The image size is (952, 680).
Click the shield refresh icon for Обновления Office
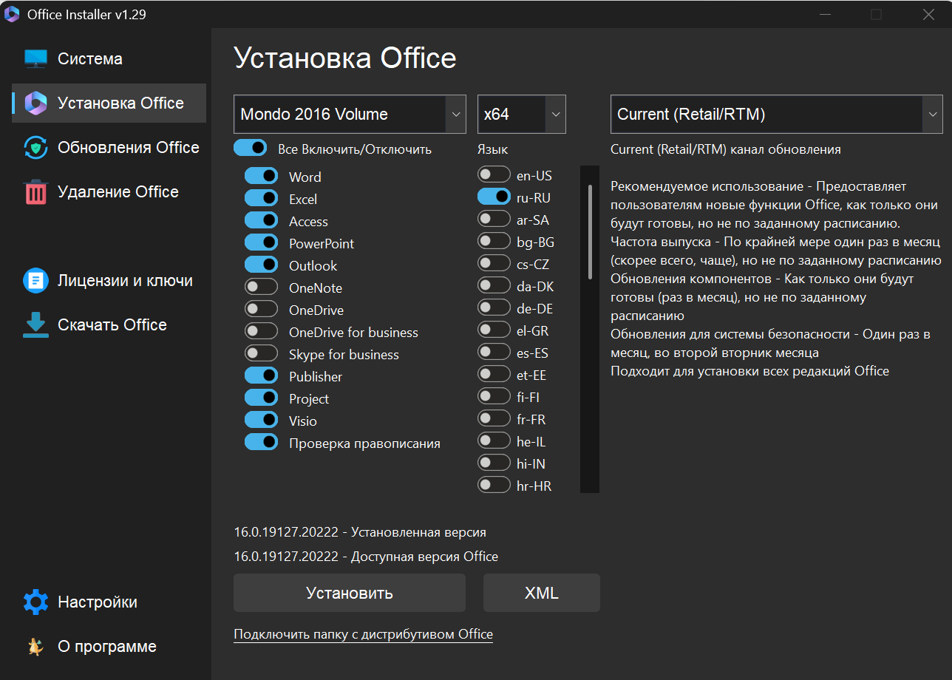[x=35, y=148]
